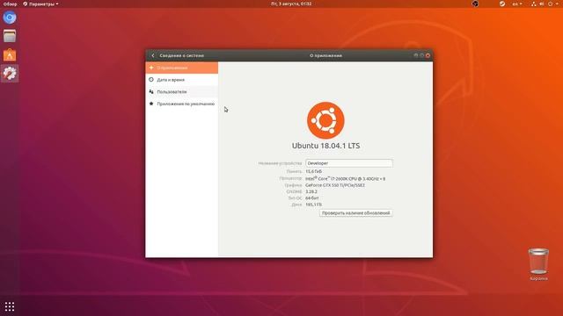Expand the system menu arrow in the top bar

[557, 4]
